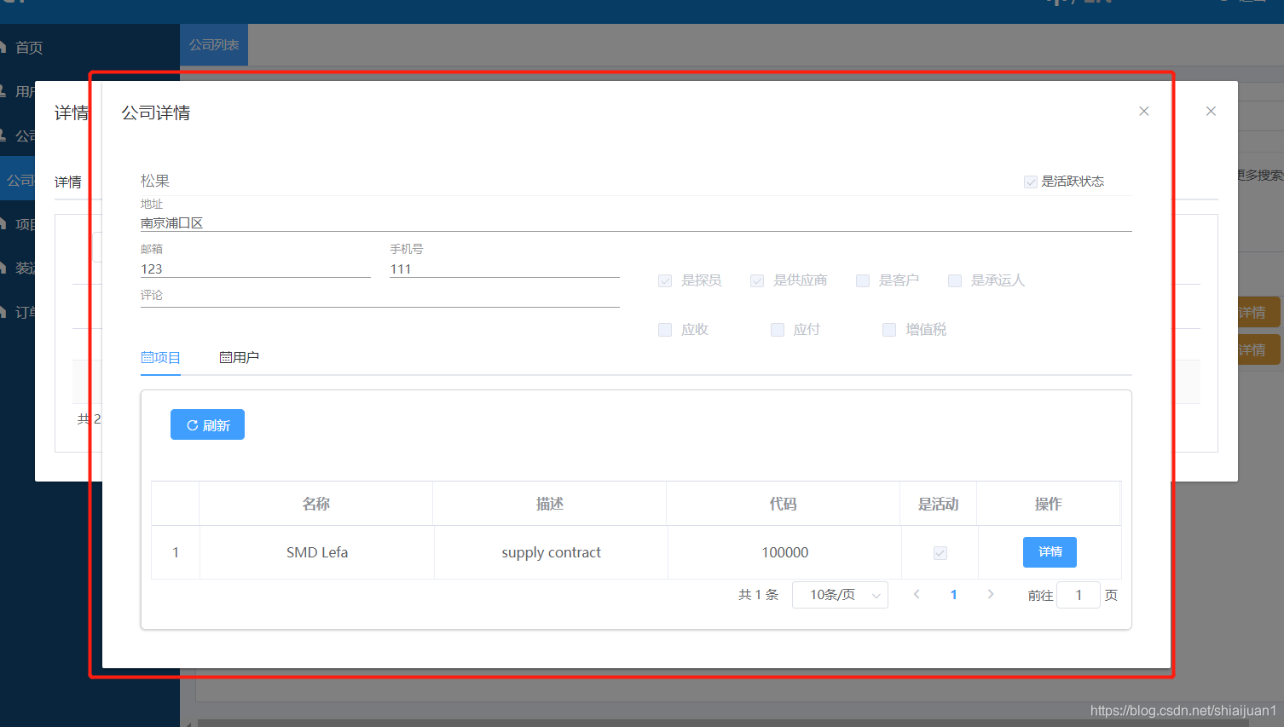The height and width of the screenshot is (727, 1284).
Task: Click the 手机号 field with 111
Action: tap(505, 269)
